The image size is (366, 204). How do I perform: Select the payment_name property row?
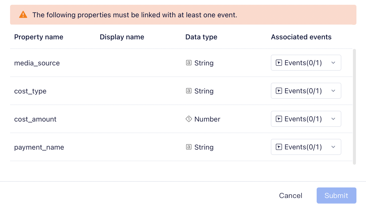pos(39,147)
